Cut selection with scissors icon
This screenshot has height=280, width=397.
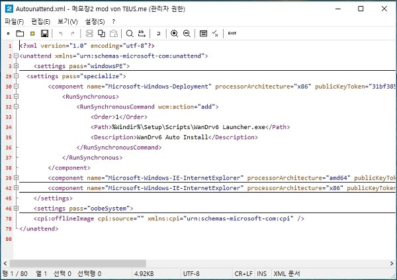click(x=89, y=33)
